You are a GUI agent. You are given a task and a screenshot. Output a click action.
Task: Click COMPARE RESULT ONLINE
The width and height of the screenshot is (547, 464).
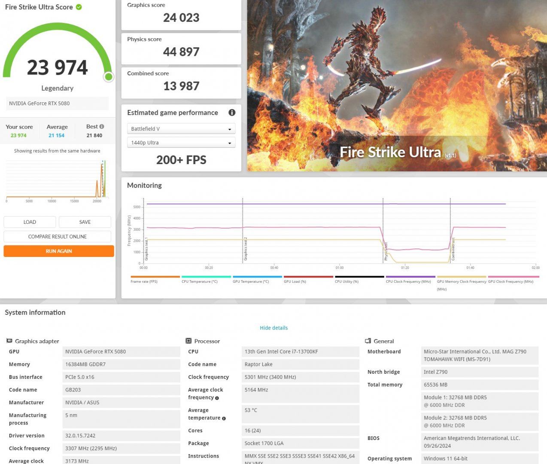(58, 237)
